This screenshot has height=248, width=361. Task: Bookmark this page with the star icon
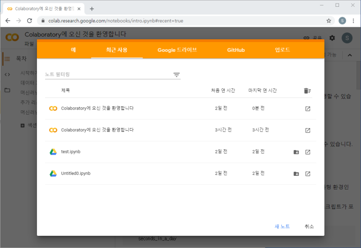[329, 21]
